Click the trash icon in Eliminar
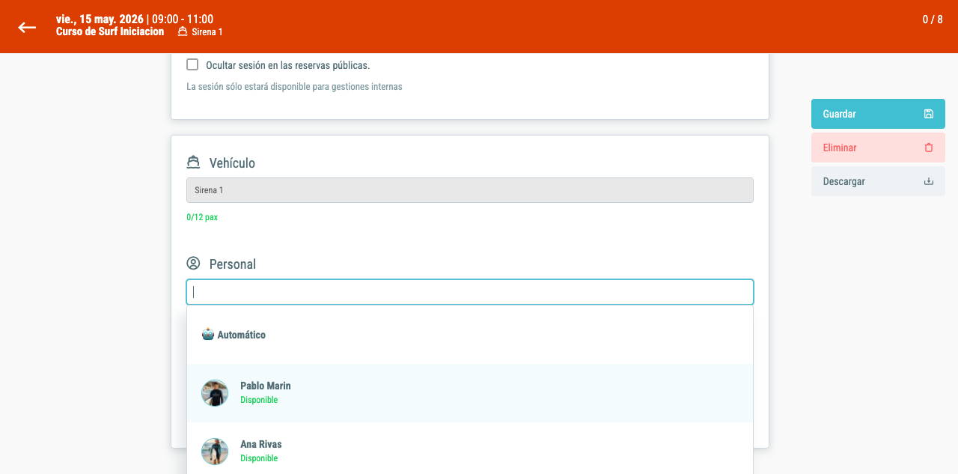 [929, 148]
